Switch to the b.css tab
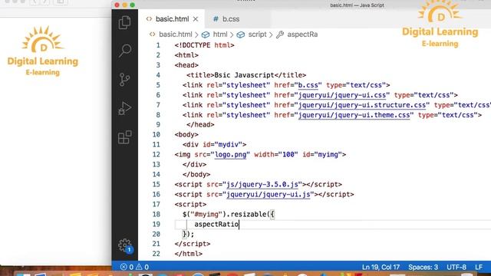 [231, 19]
